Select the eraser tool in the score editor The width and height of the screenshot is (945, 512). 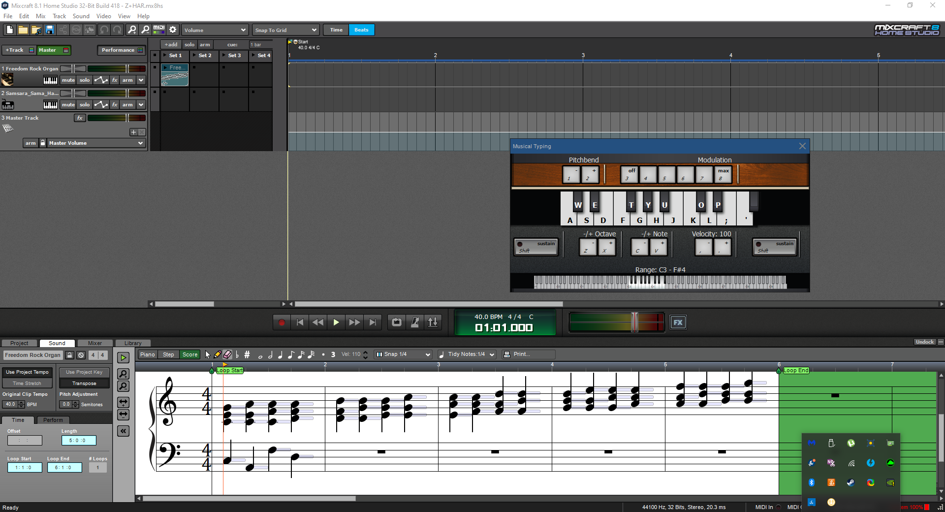coord(227,354)
